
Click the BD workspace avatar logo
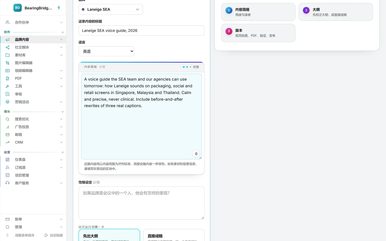18,8
